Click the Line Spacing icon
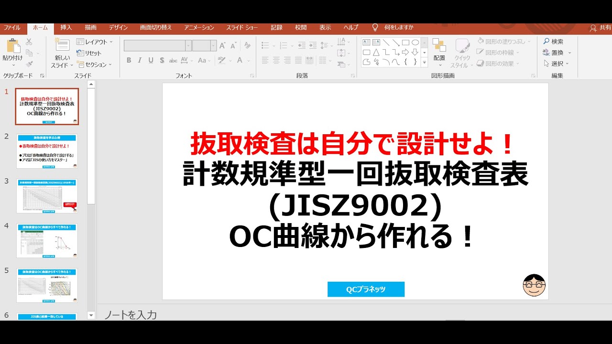 [x=324, y=46]
